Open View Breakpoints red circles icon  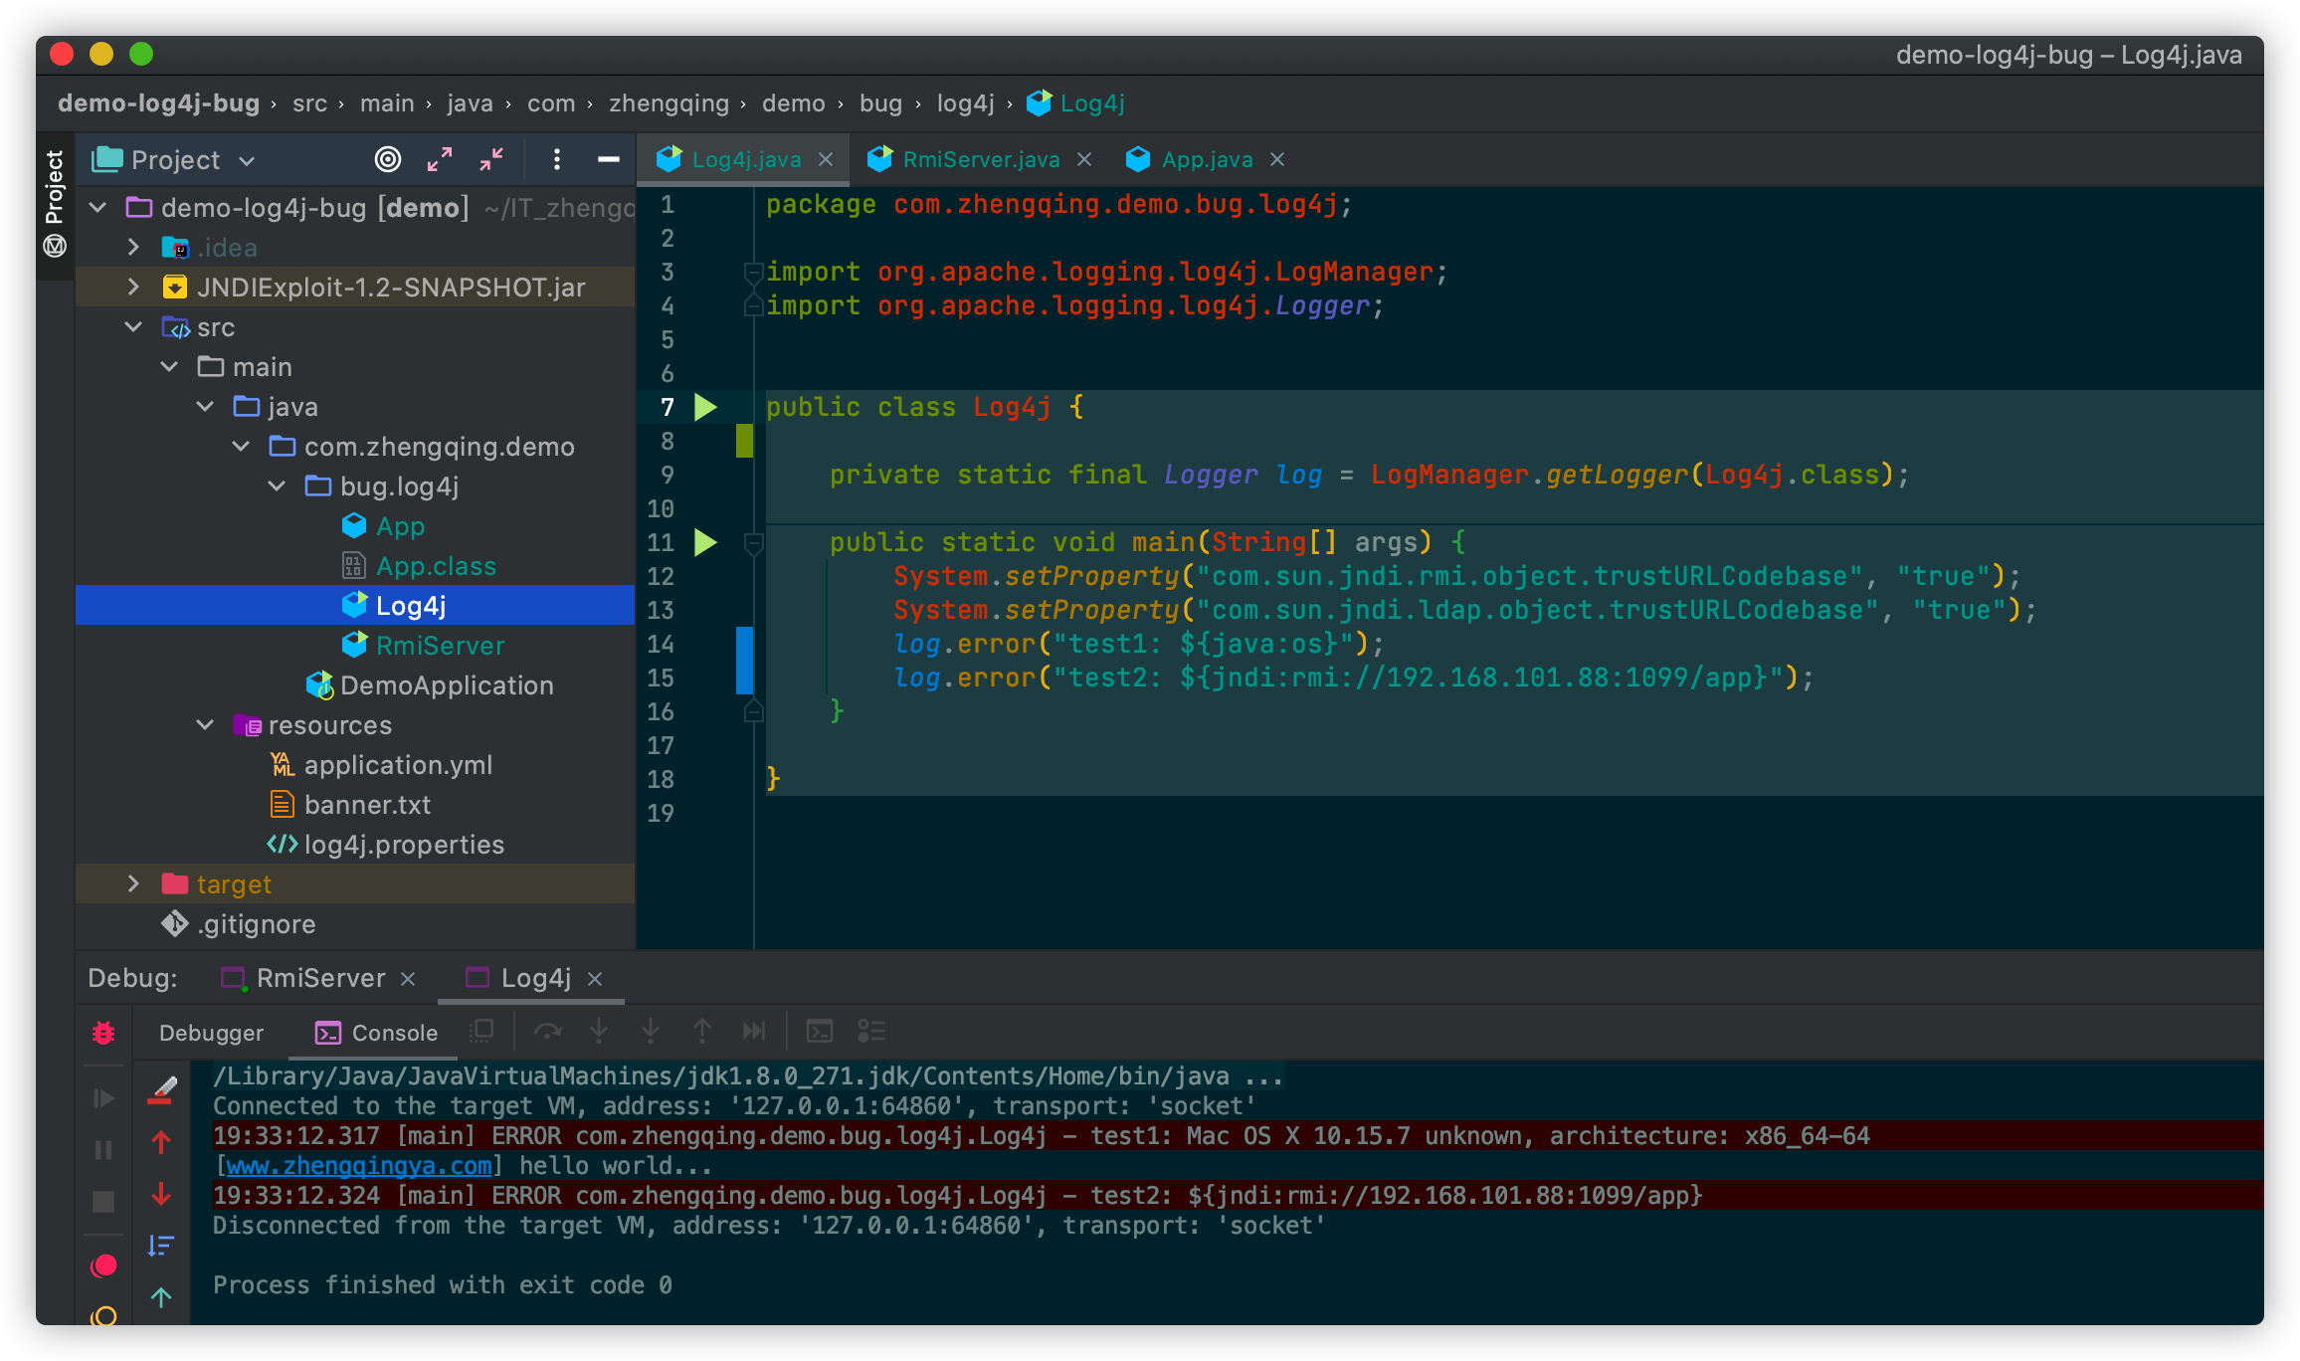pos(103,1265)
